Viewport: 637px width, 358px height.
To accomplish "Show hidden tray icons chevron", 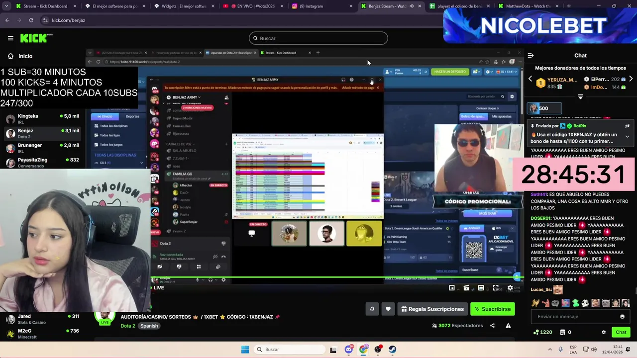I will (549, 350).
